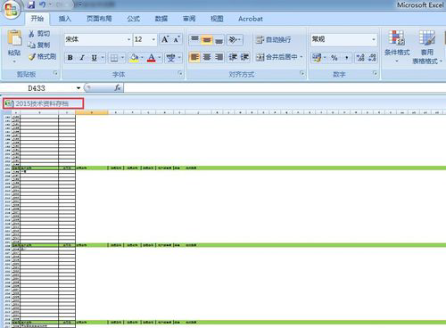
Task: Click the Paste clipboard icon
Action: [14, 38]
